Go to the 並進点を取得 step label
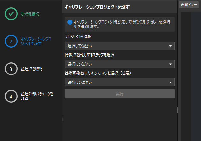Screen dimensions: 201x141 [x=32, y=69]
